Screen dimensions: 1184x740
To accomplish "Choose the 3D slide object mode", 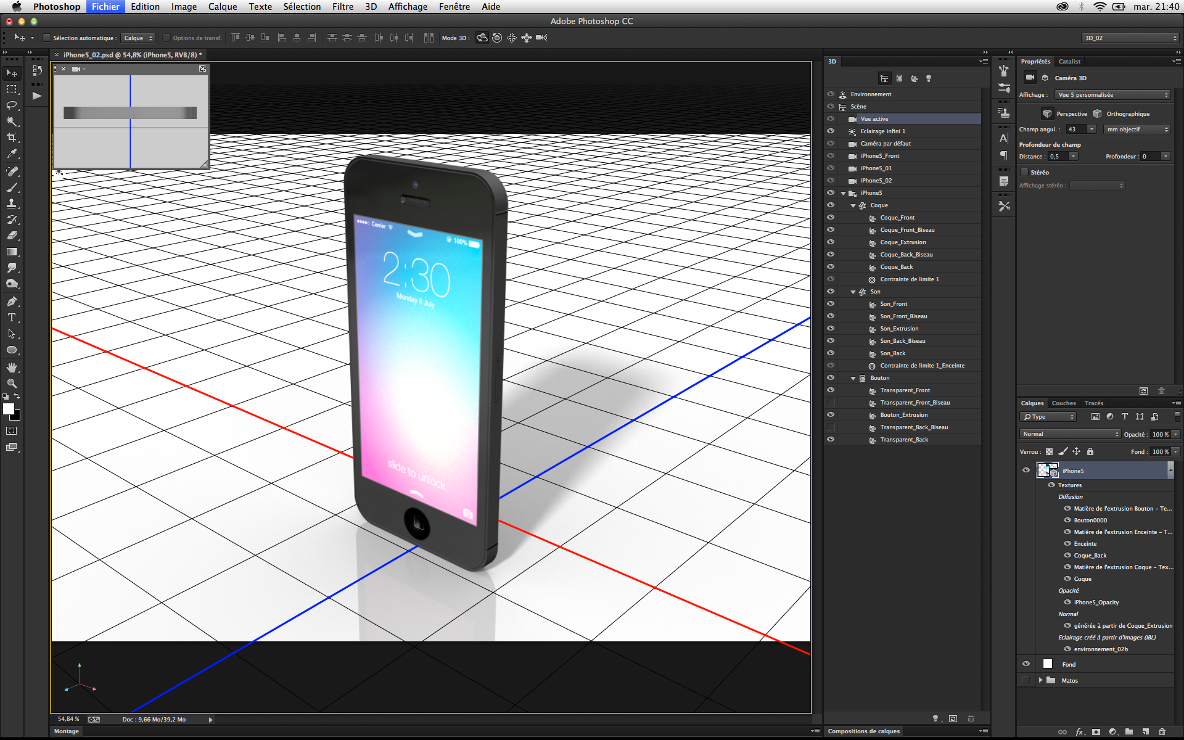I will point(527,38).
